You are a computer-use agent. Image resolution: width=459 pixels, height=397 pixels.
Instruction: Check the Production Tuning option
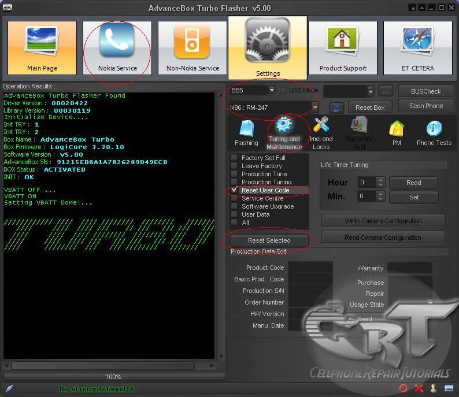point(234,182)
